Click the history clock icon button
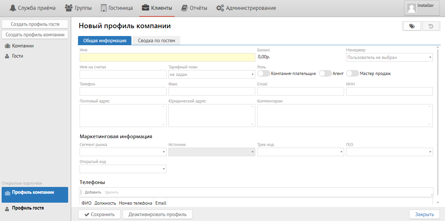The image size is (445, 221). (x=431, y=26)
